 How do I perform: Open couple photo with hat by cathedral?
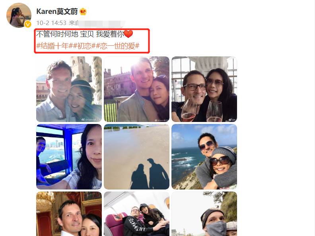tap(69, 89)
